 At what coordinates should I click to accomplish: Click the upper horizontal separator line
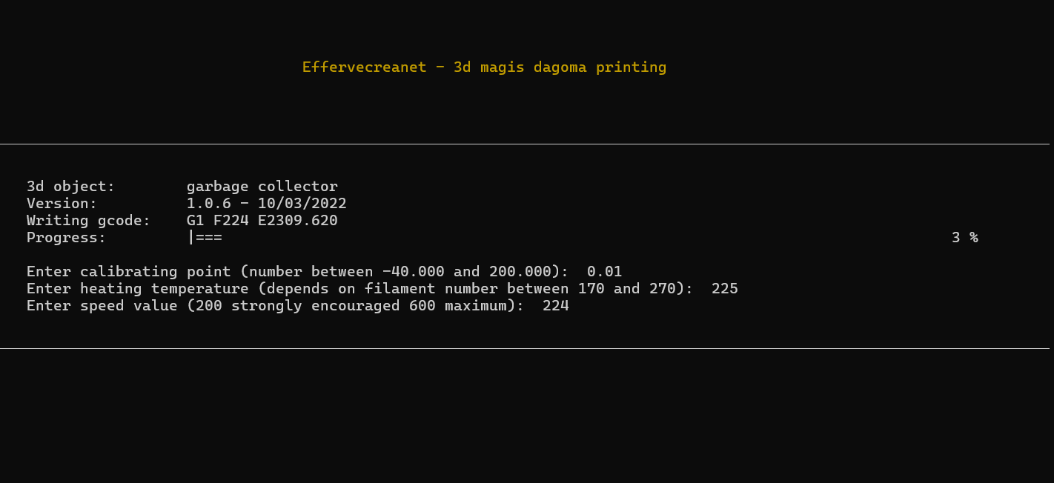click(525, 144)
